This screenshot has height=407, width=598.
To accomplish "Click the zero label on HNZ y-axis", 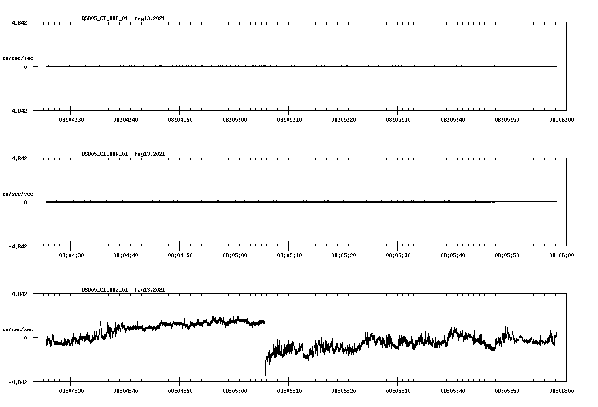I will point(26,338).
